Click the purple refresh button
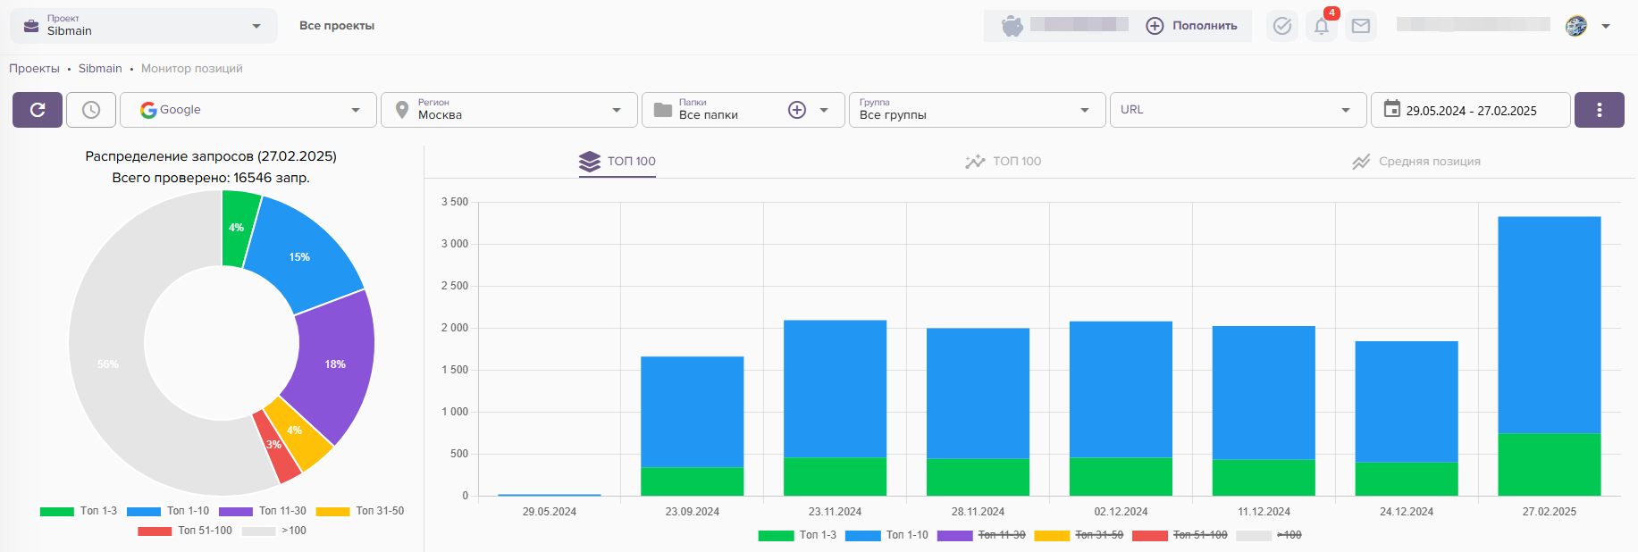 click(x=38, y=110)
